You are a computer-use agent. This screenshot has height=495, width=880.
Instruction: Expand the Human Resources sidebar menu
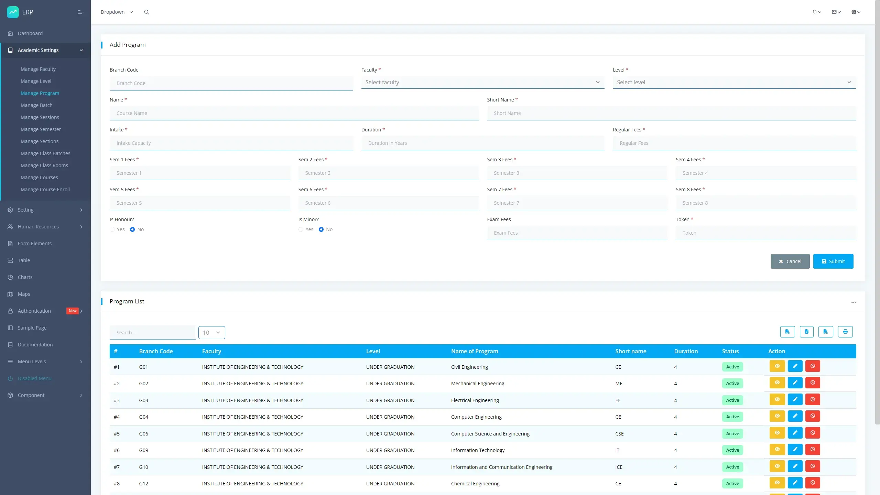point(46,227)
